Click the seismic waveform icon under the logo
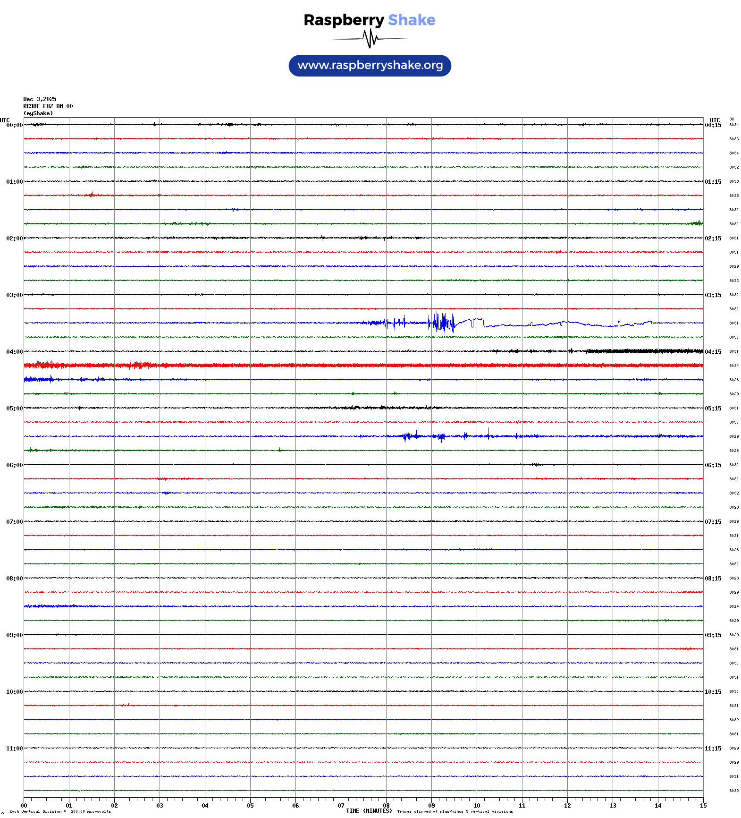 (370, 39)
